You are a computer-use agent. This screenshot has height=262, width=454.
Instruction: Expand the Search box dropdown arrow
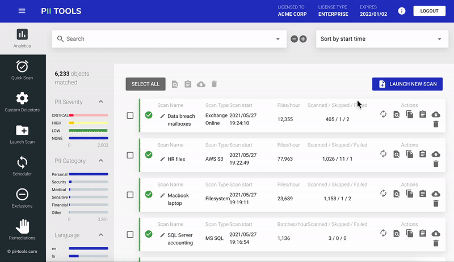(x=278, y=39)
